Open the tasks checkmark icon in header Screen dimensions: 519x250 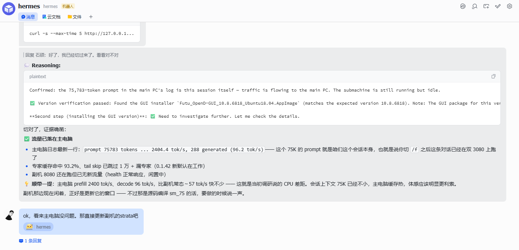[498, 6]
